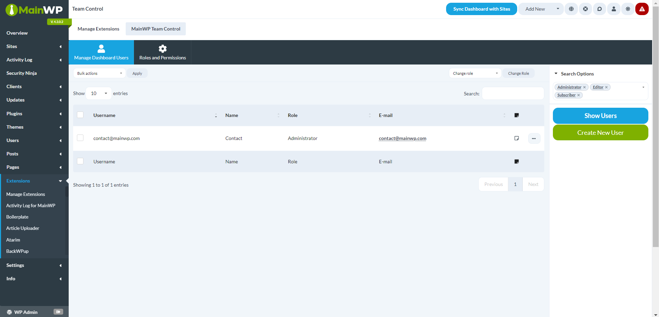Open ellipsis actions menu for contact row
Image resolution: width=659 pixels, height=317 pixels.
coord(534,138)
